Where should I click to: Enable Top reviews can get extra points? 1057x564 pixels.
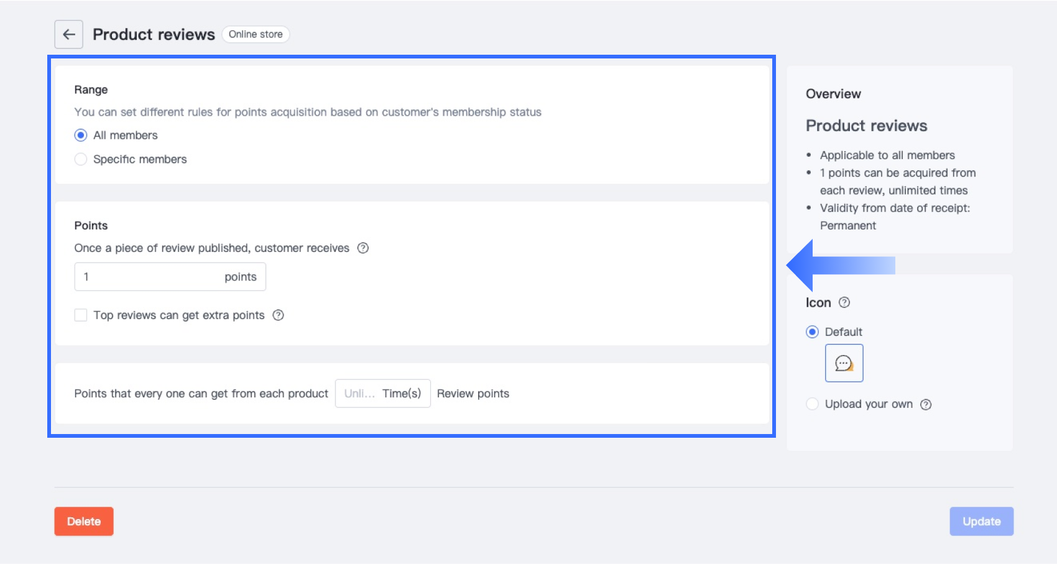(x=81, y=315)
